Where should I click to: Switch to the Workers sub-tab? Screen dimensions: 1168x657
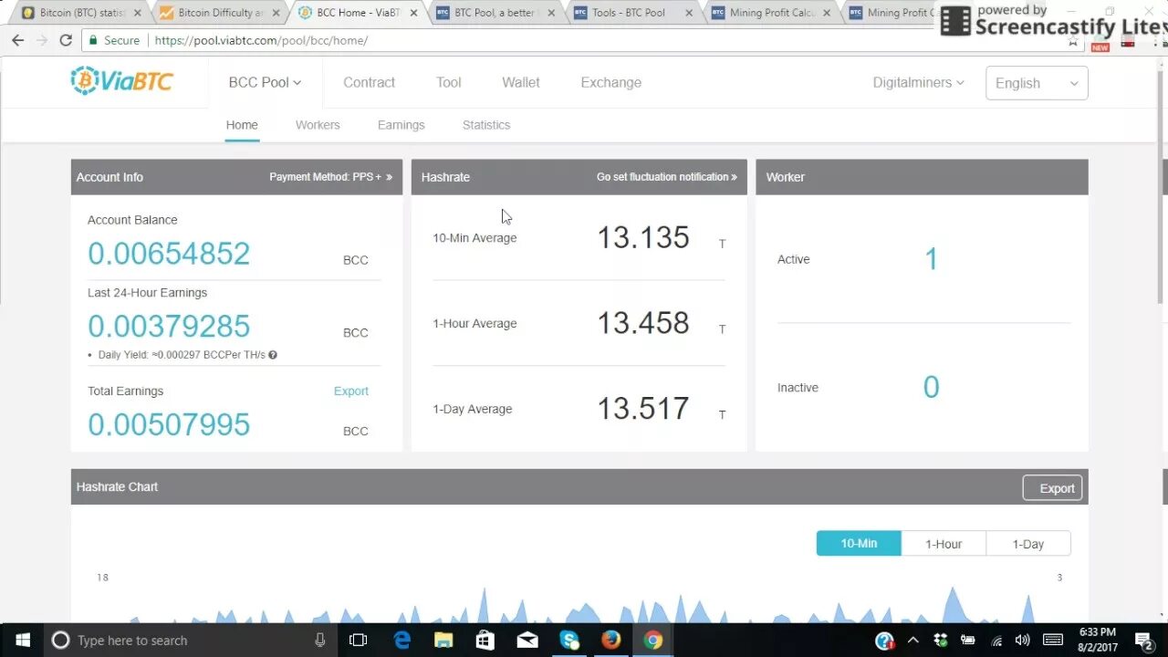318,125
